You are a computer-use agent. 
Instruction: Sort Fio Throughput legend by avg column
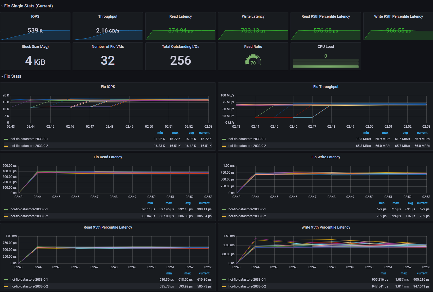point(405,133)
